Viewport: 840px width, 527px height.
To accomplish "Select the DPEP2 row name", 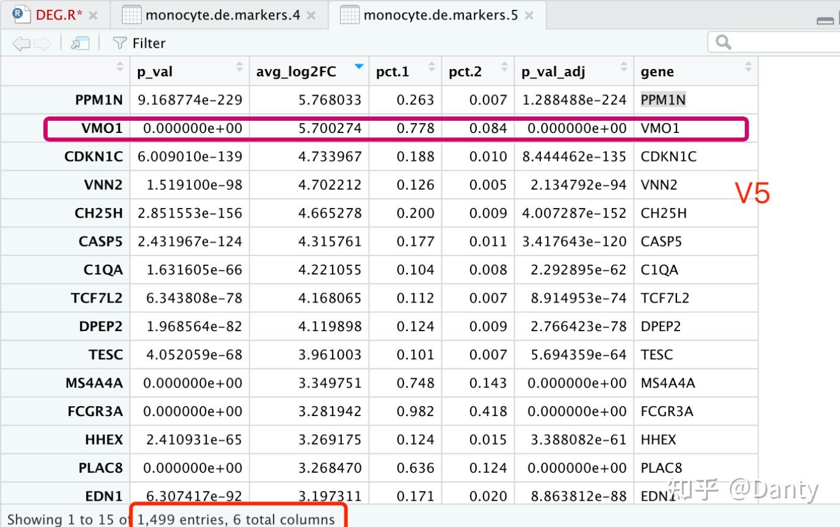I will (x=101, y=326).
